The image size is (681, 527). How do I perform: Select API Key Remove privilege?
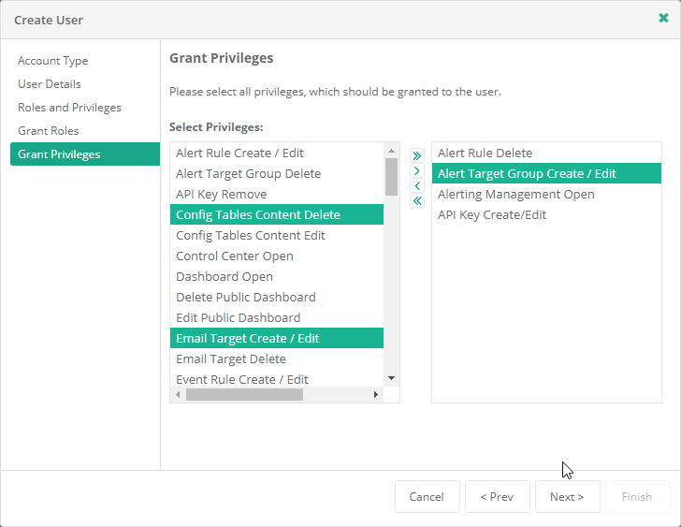pos(277,194)
